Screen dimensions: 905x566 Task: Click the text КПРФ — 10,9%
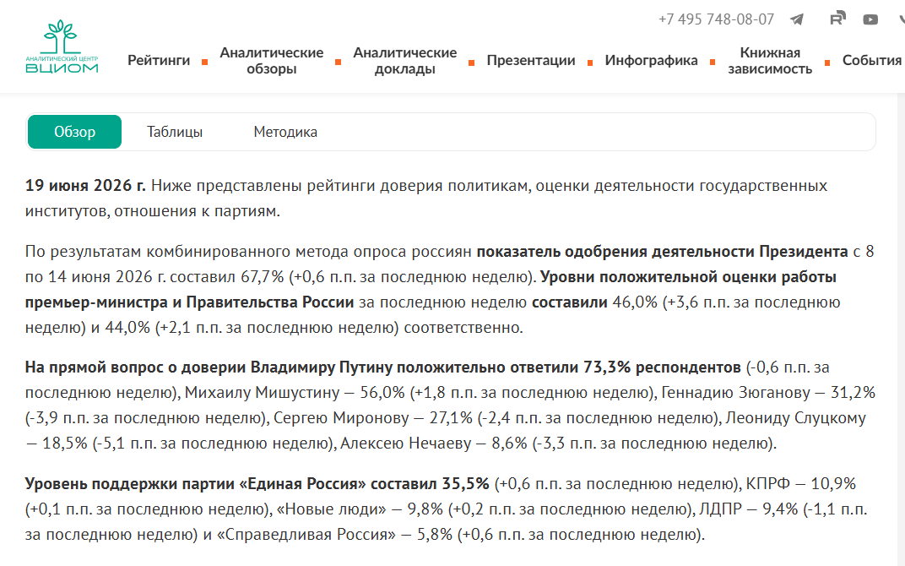pos(800,484)
